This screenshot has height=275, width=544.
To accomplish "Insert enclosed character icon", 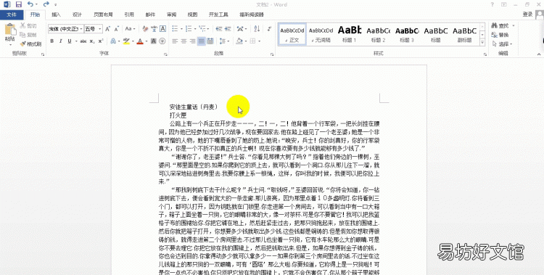I will (x=162, y=41).
